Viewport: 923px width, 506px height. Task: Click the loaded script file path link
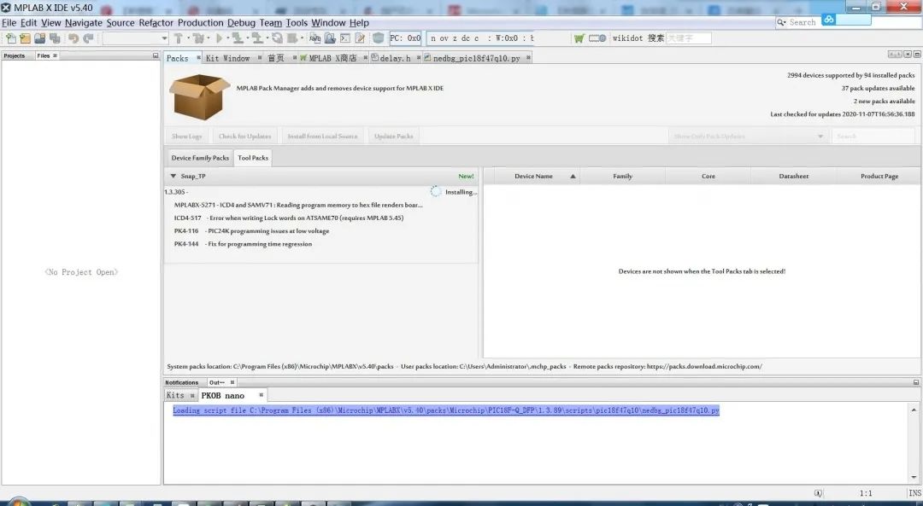pos(445,410)
